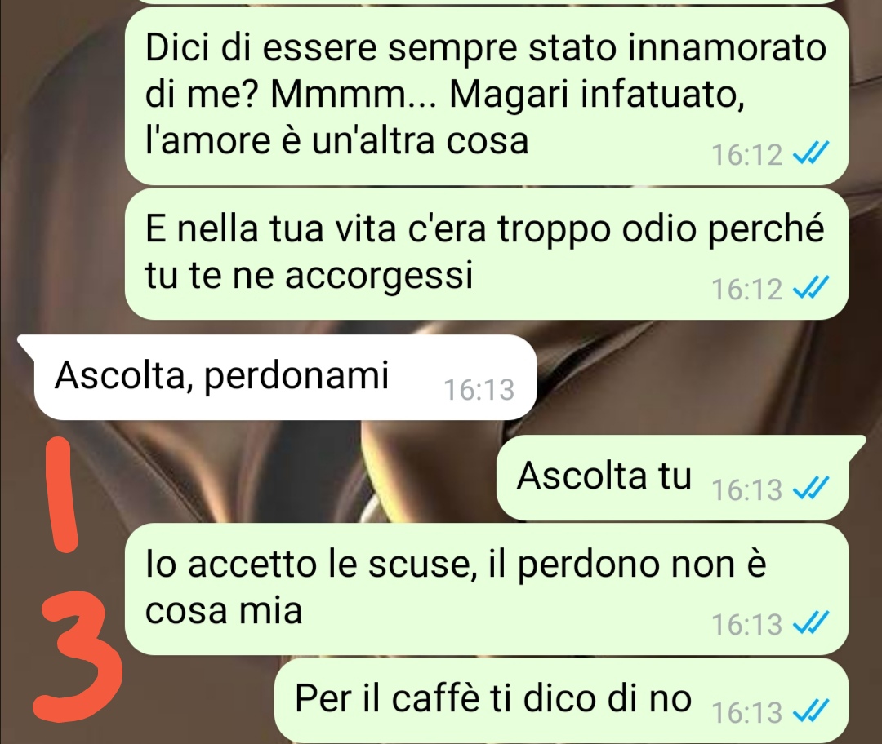882x744 pixels.
Task: Tap the 16:12 timestamp on the "accorgessi" message
Action: coord(747,290)
